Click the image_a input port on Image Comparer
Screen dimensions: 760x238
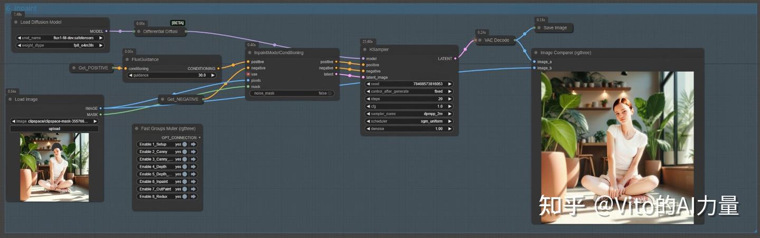pos(534,62)
